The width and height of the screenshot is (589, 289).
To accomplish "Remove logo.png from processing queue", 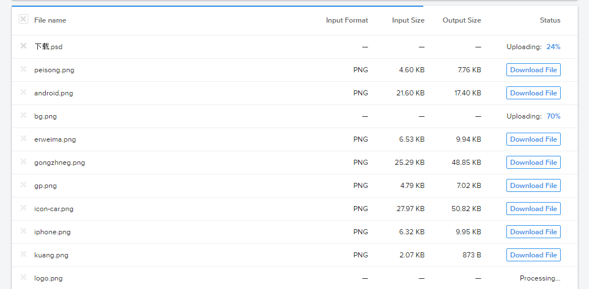I will tap(23, 277).
